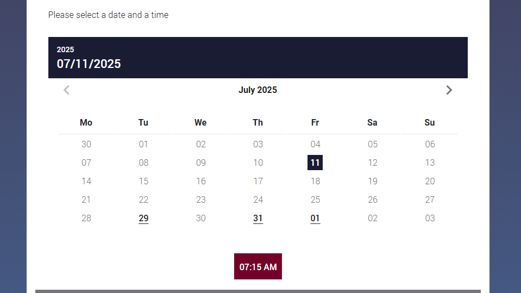Pick available date 29 July
Viewport: 521px width, 293px height.
(143, 218)
